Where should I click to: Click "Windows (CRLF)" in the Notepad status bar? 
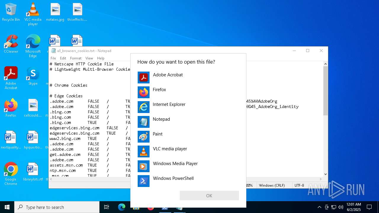point(272,185)
